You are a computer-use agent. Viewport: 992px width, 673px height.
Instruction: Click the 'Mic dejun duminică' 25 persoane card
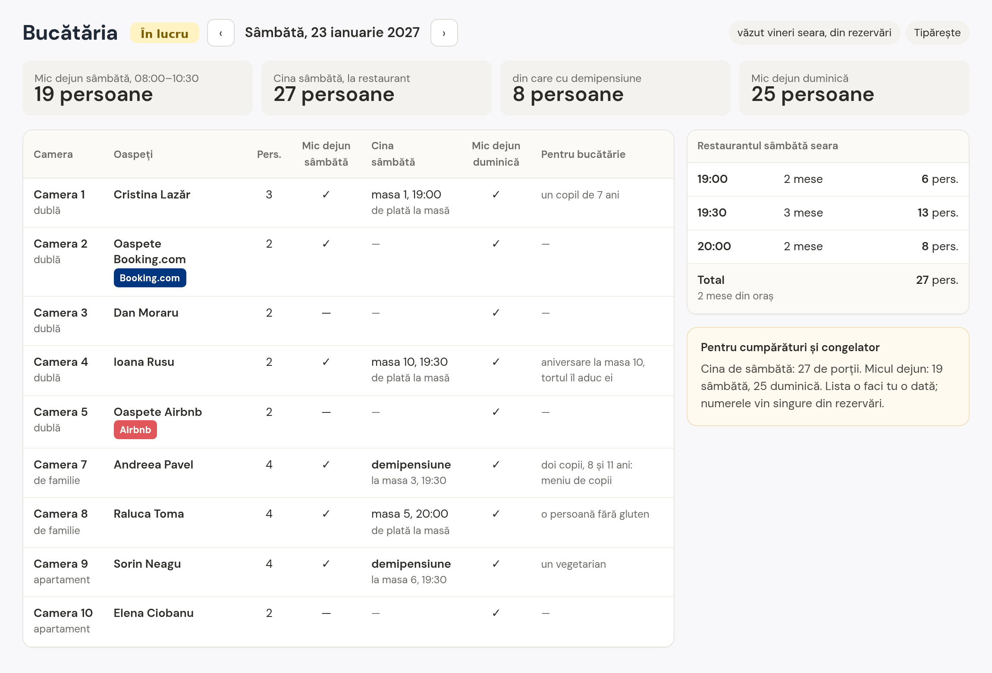[854, 88]
